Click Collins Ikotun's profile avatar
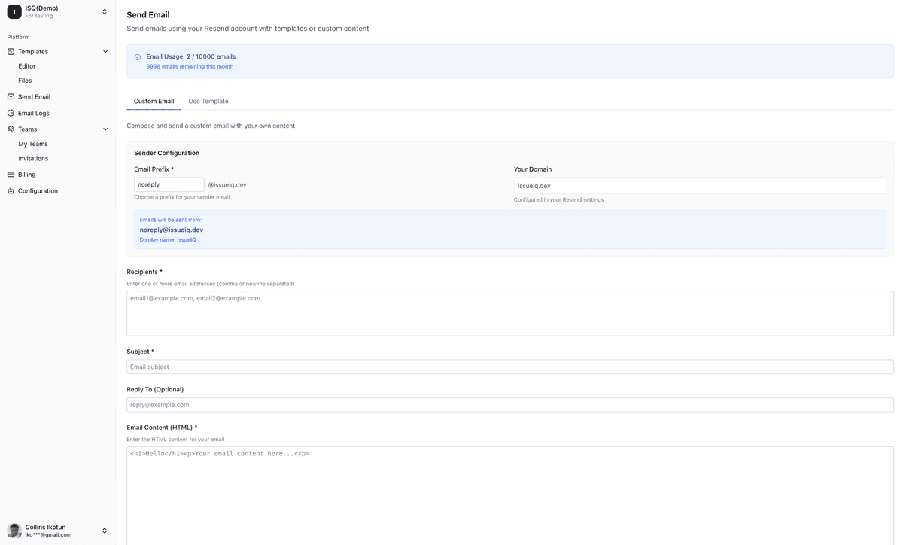Screen dimensions: 903x545 [x=14, y=530]
